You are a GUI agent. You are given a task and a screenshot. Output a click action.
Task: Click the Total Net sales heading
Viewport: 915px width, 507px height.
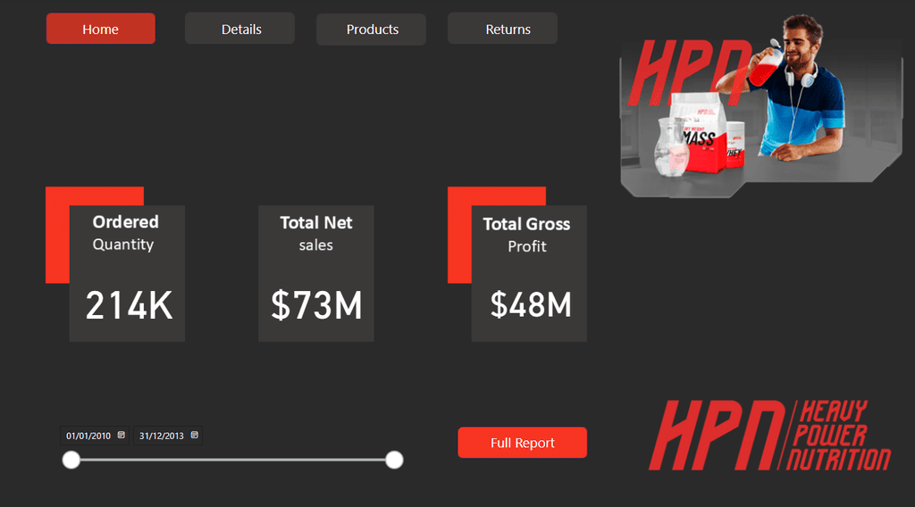pos(316,233)
